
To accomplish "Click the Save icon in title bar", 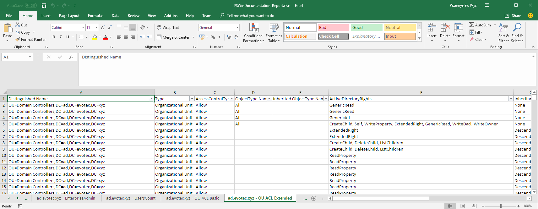I will [x=44, y=6].
